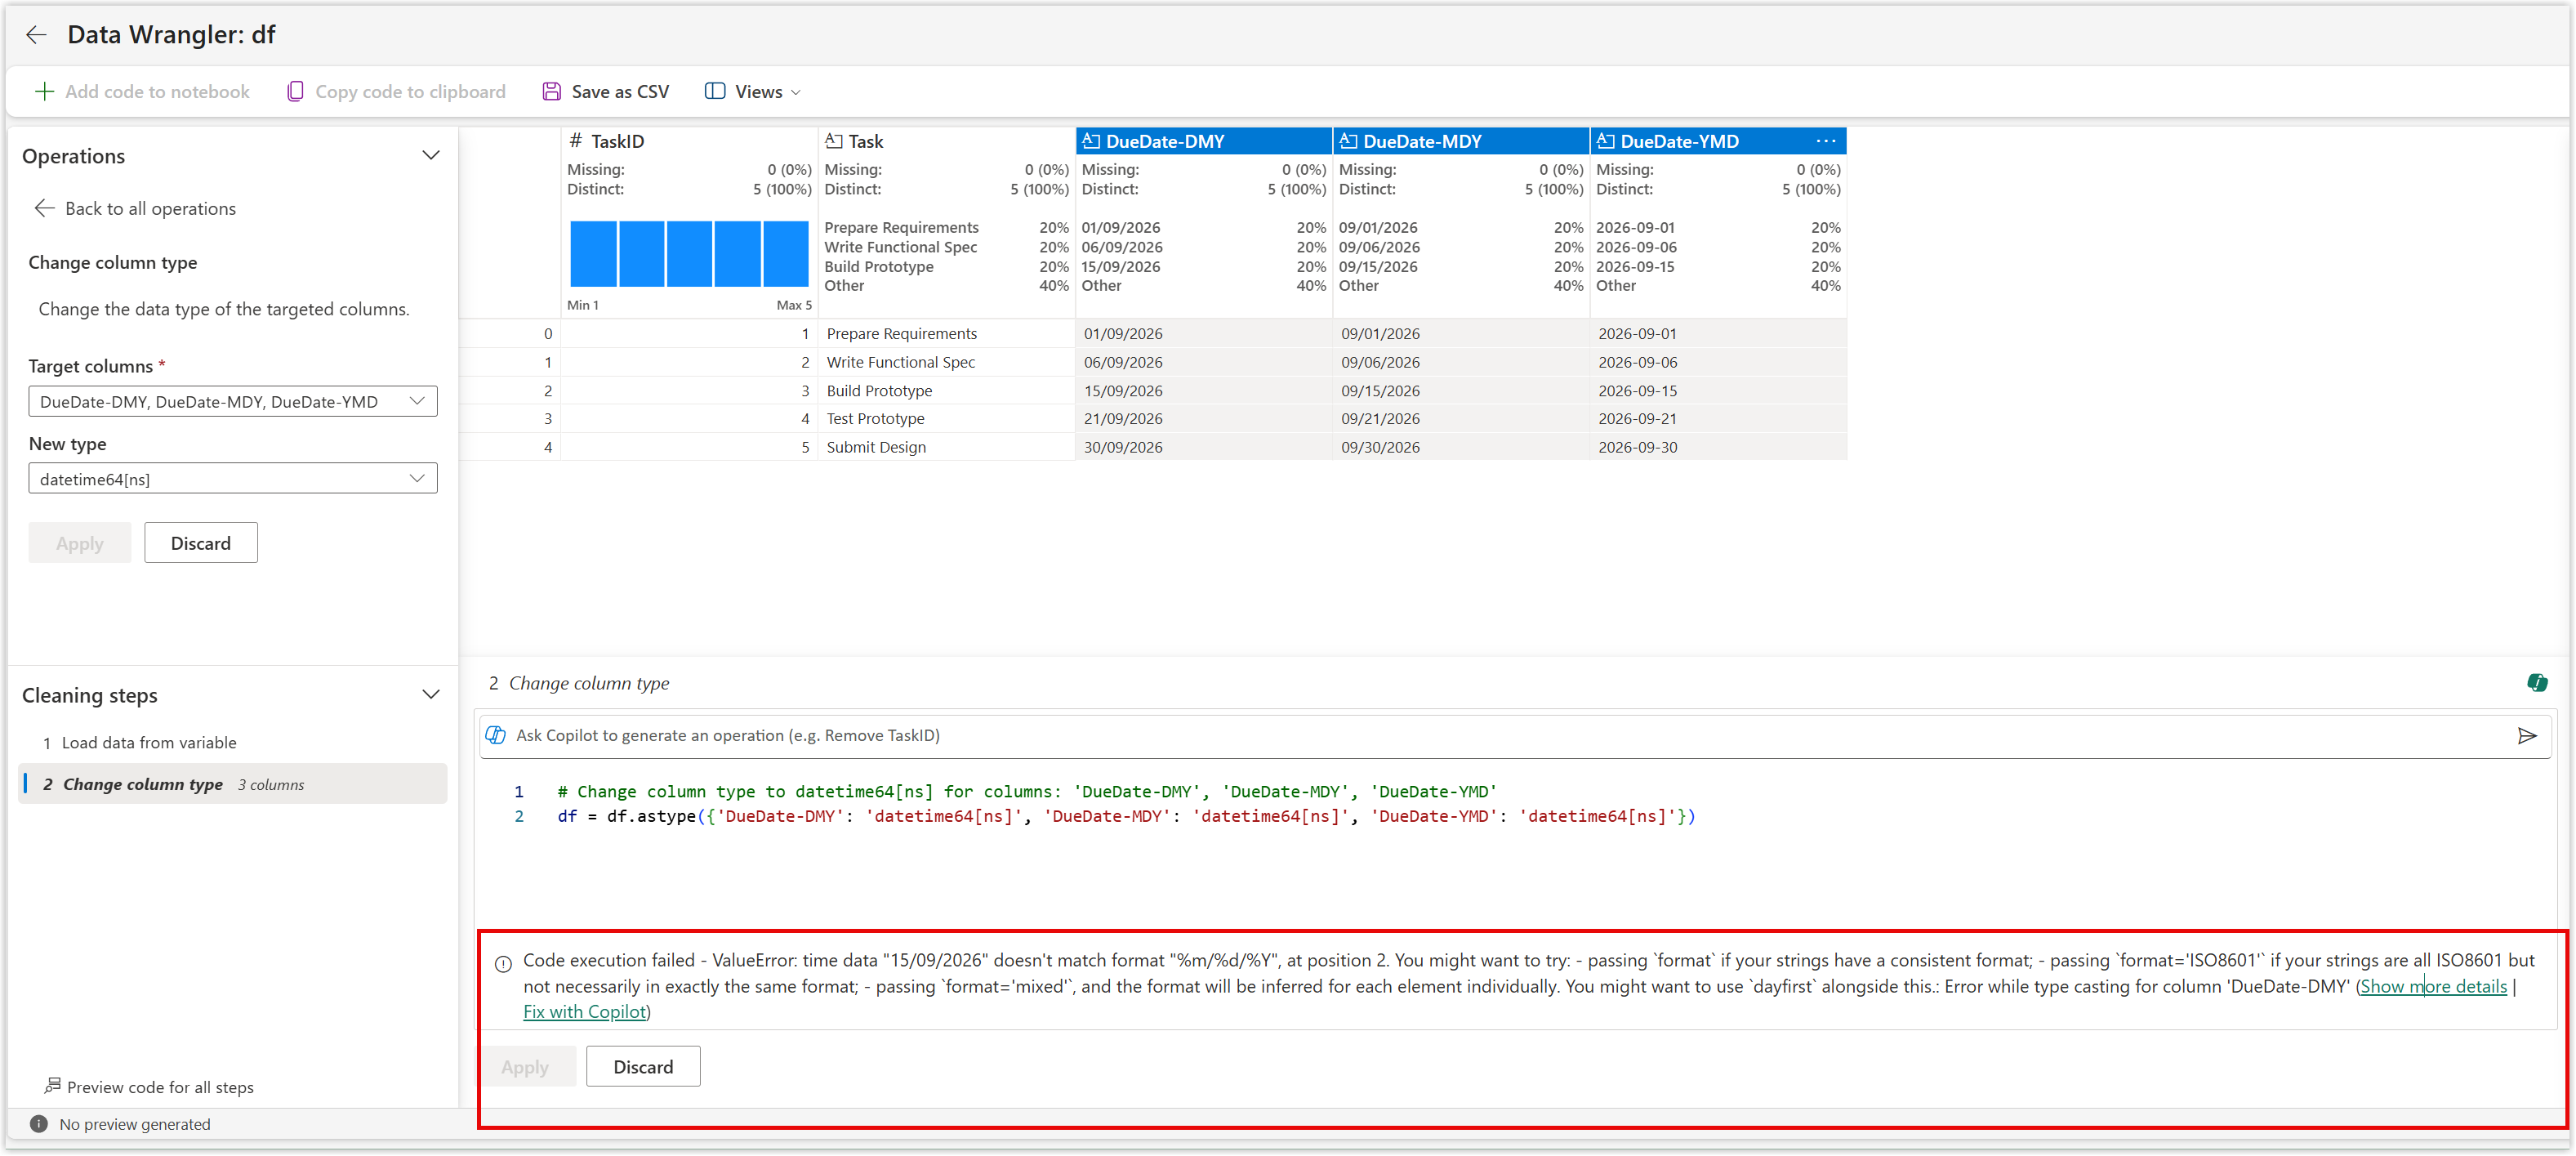Select the Load data from variable step
This screenshot has width=2576, height=1156.
click(232, 743)
